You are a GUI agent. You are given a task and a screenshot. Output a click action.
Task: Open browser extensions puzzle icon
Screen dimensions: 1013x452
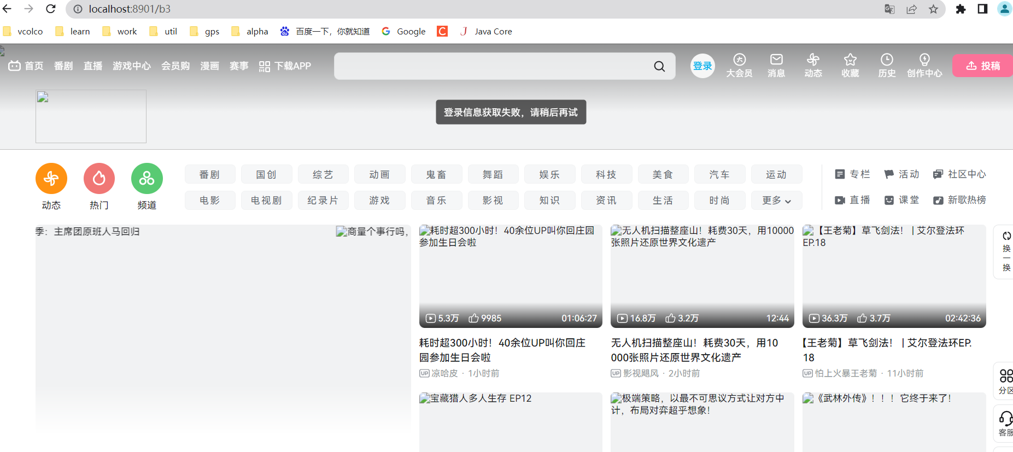[961, 9]
